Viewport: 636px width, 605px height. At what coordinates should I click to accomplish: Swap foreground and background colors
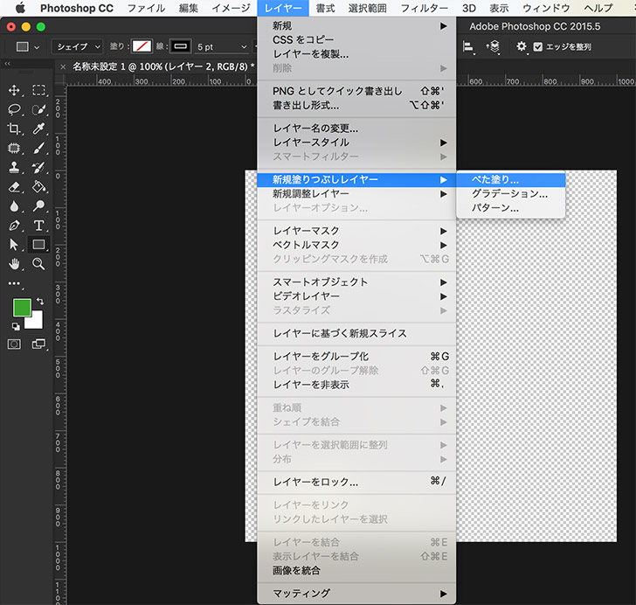[x=40, y=302]
